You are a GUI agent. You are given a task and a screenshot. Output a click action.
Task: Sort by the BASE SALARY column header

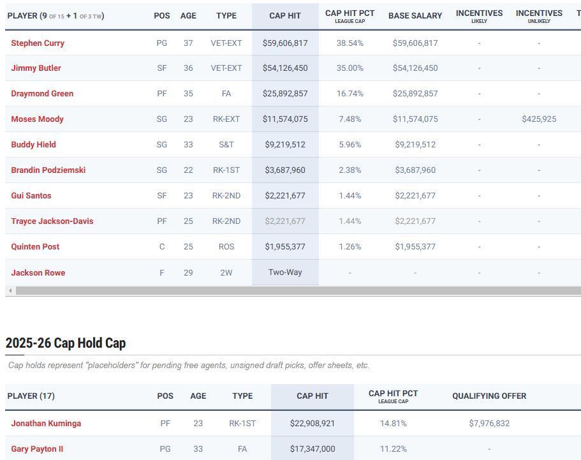(x=415, y=16)
